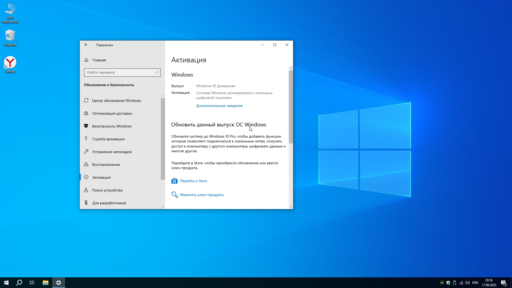Click the content pane scroll down arrow
The height and width of the screenshot is (288, 512).
pos(291,207)
